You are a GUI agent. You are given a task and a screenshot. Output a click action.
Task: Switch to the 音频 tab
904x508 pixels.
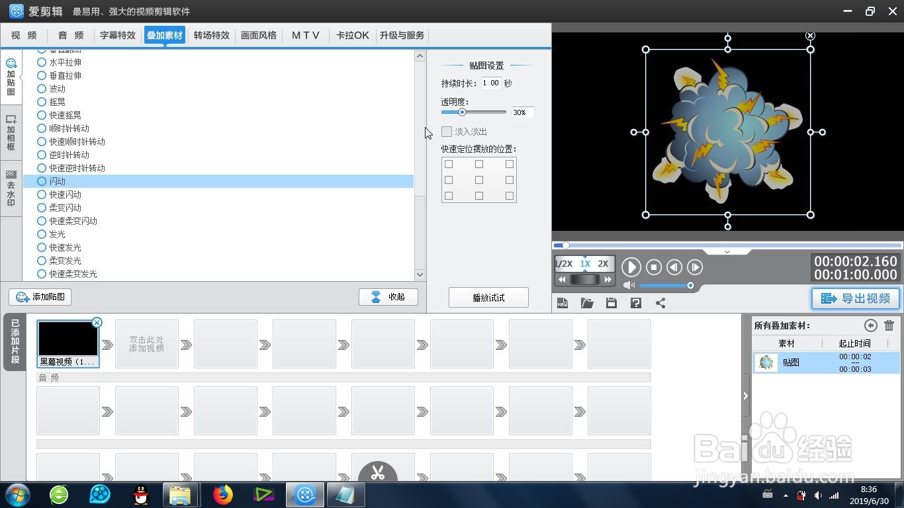point(71,36)
